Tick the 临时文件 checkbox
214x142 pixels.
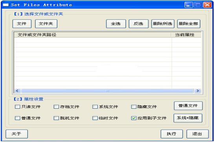(95, 118)
